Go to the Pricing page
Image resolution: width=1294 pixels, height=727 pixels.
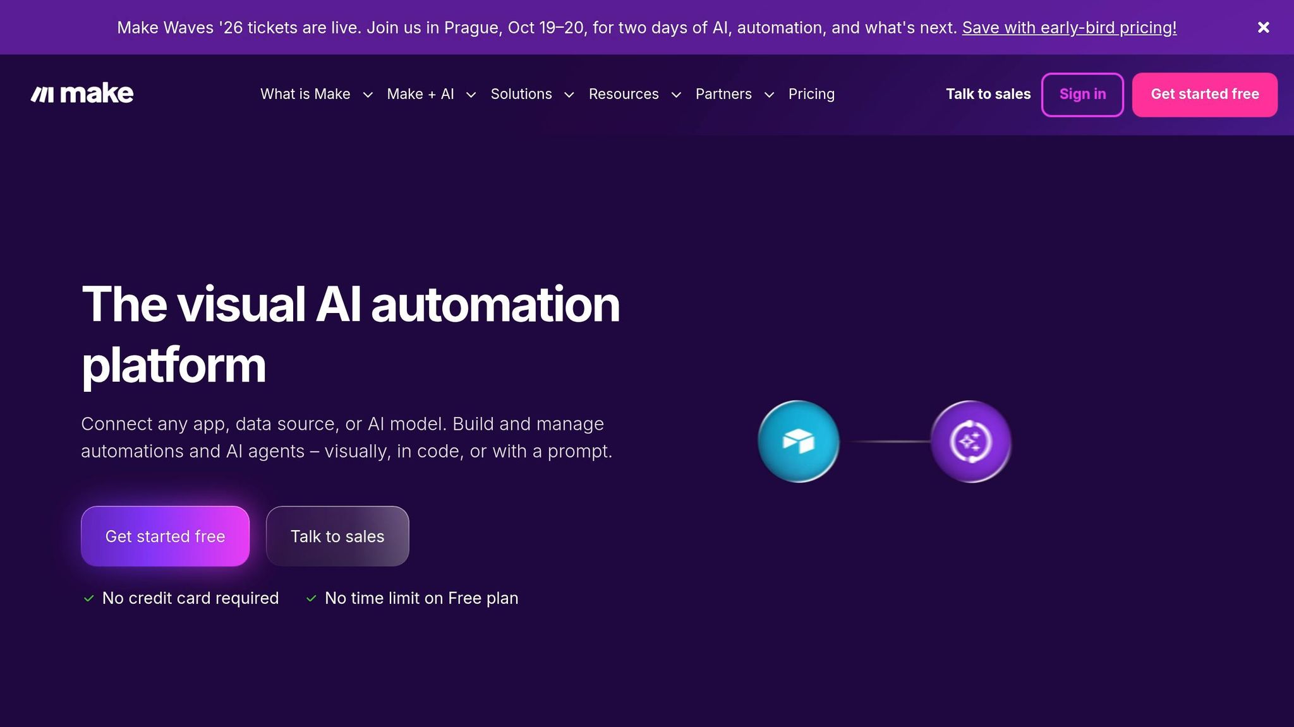click(x=811, y=94)
